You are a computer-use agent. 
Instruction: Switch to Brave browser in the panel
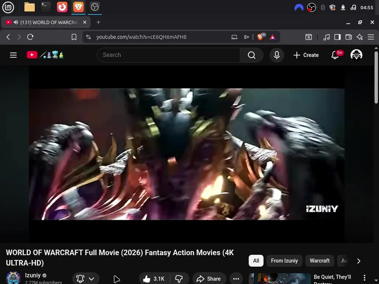[78, 7]
